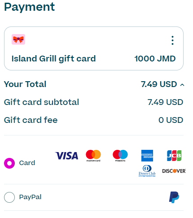Choose the Card payment label
This screenshot has height=218, width=193.
click(x=27, y=163)
